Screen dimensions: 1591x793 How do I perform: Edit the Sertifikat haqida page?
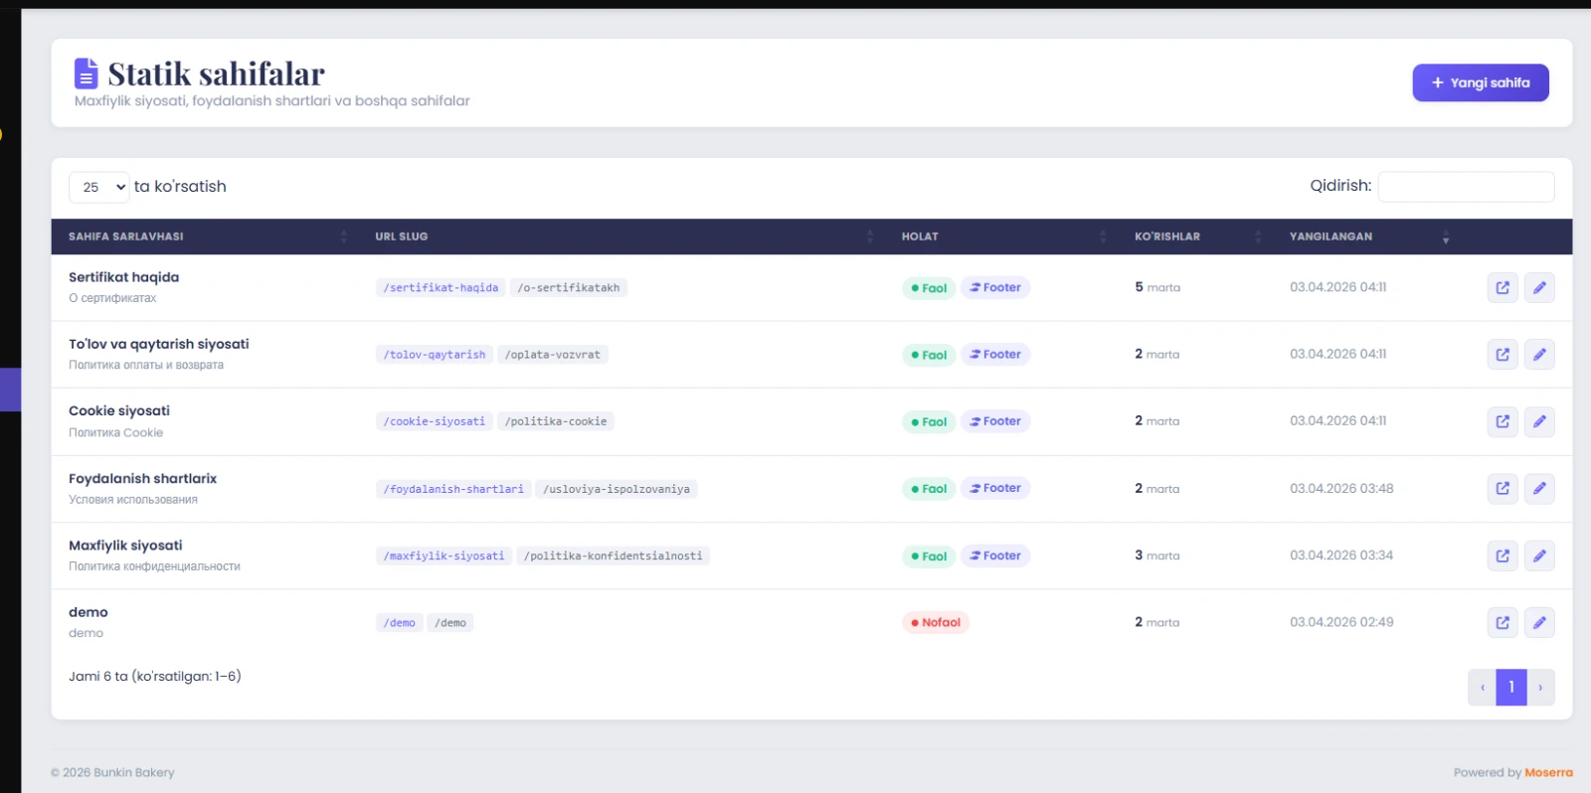pyautogui.click(x=1539, y=288)
